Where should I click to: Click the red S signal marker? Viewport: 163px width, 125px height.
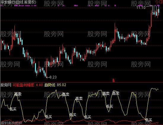[114, 80]
